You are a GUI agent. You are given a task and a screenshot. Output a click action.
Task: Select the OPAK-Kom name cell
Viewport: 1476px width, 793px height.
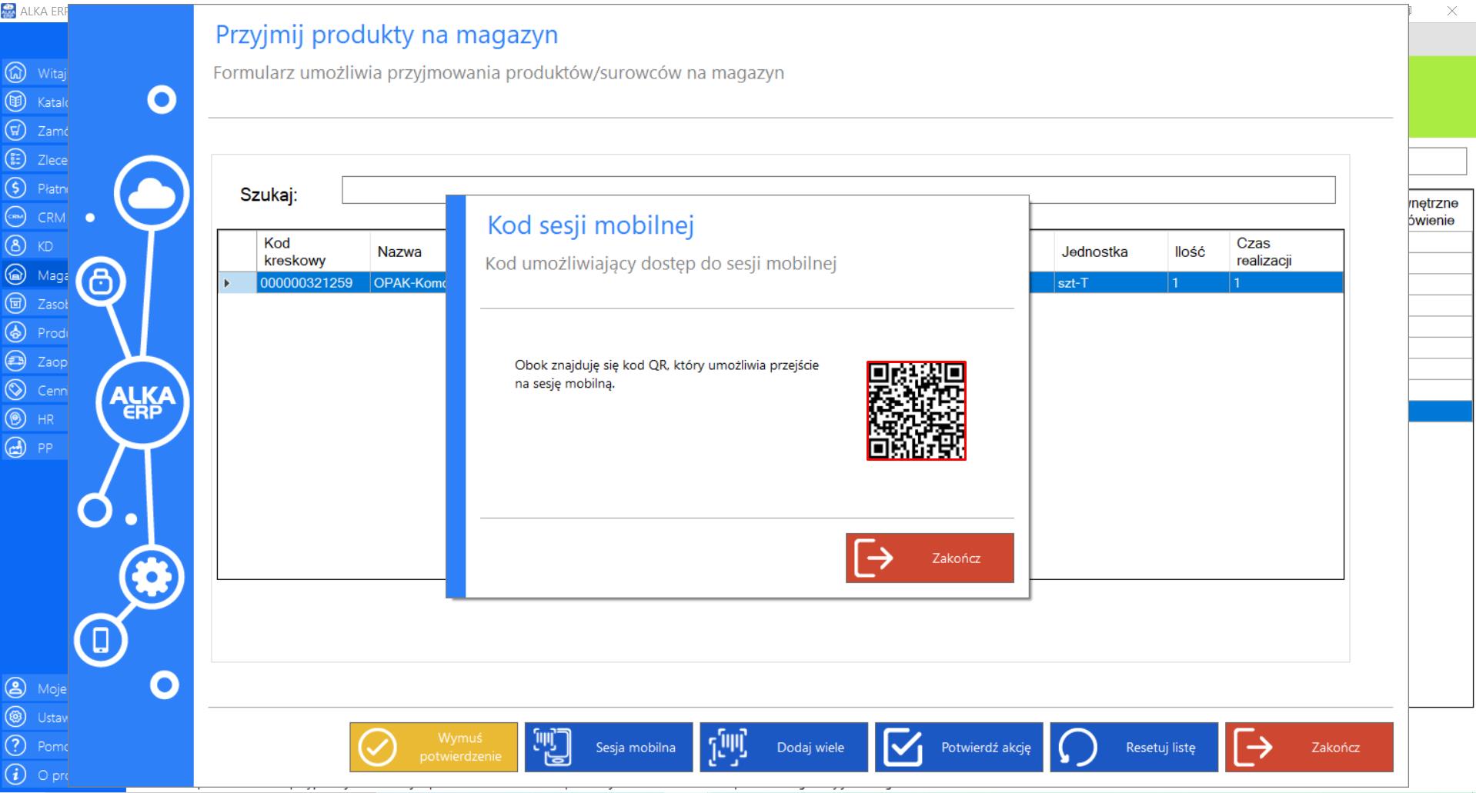coord(409,282)
